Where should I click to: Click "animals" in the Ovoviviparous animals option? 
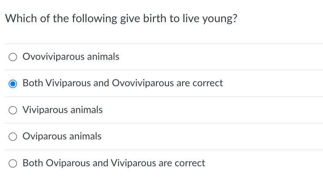(103, 57)
